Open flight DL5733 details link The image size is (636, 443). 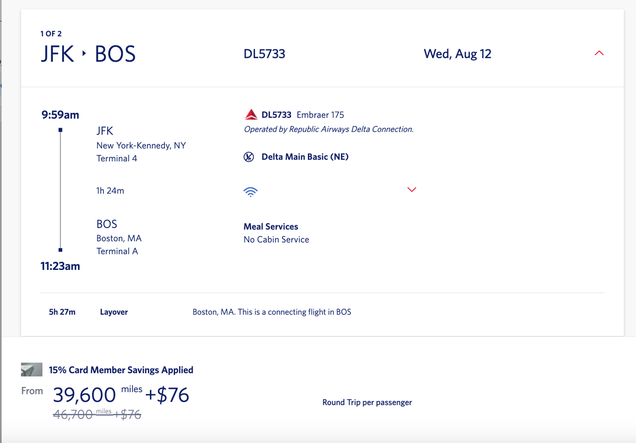[x=276, y=114]
